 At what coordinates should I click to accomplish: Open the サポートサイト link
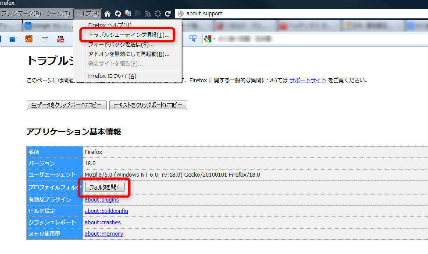[308, 80]
